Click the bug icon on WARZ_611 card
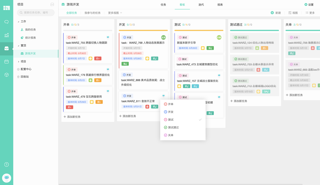 pyautogui.click(x=147, y=106)
